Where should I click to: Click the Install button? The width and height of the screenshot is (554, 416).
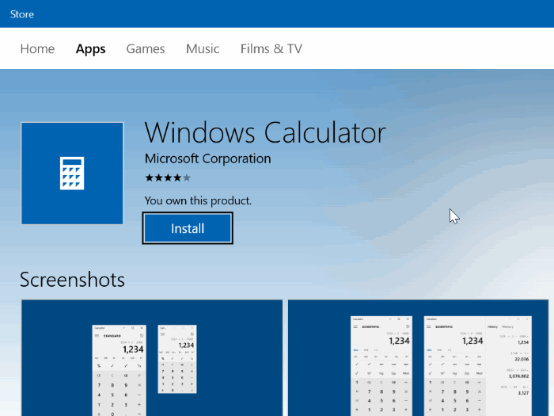click(x=188, y=228)
